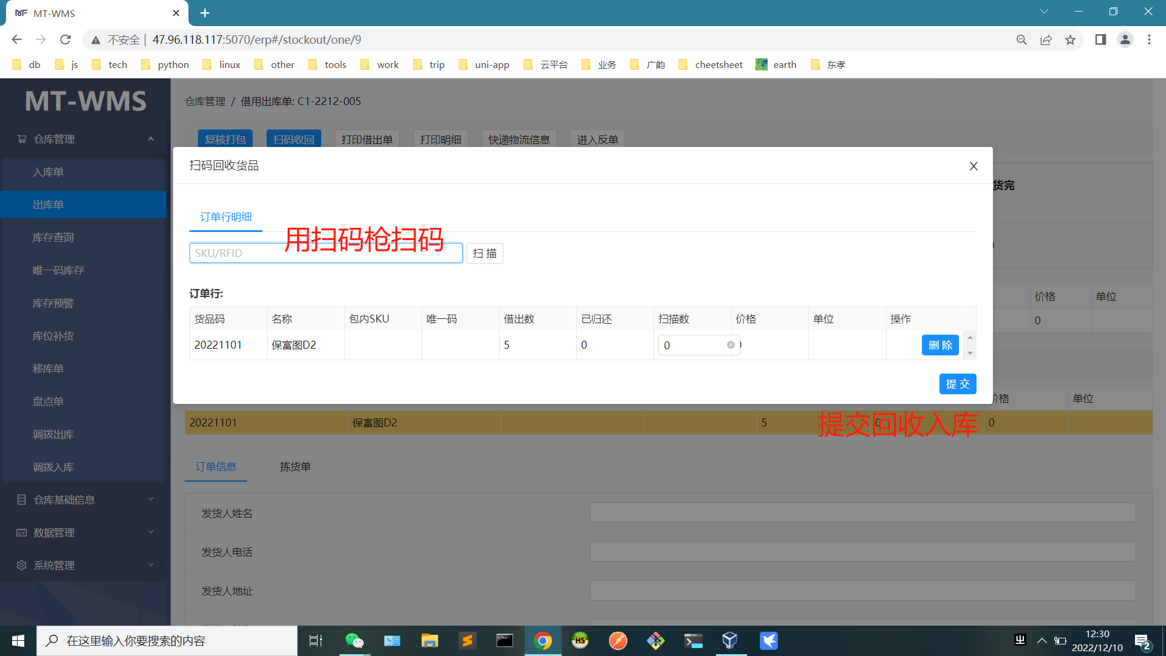Open the 库位补货 sidebar item

(x=83, y=336)
